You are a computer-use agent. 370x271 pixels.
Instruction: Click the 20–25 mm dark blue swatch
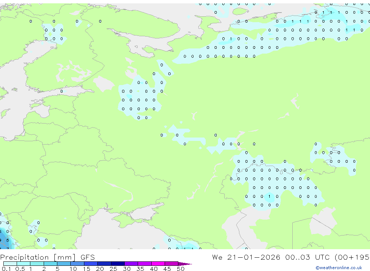pos(104,264)
